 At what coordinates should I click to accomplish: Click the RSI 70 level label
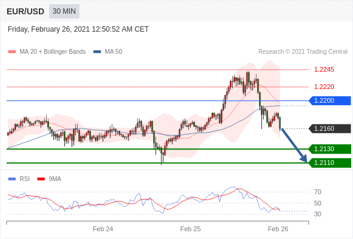pyautogui.click(x=318, y=192)
